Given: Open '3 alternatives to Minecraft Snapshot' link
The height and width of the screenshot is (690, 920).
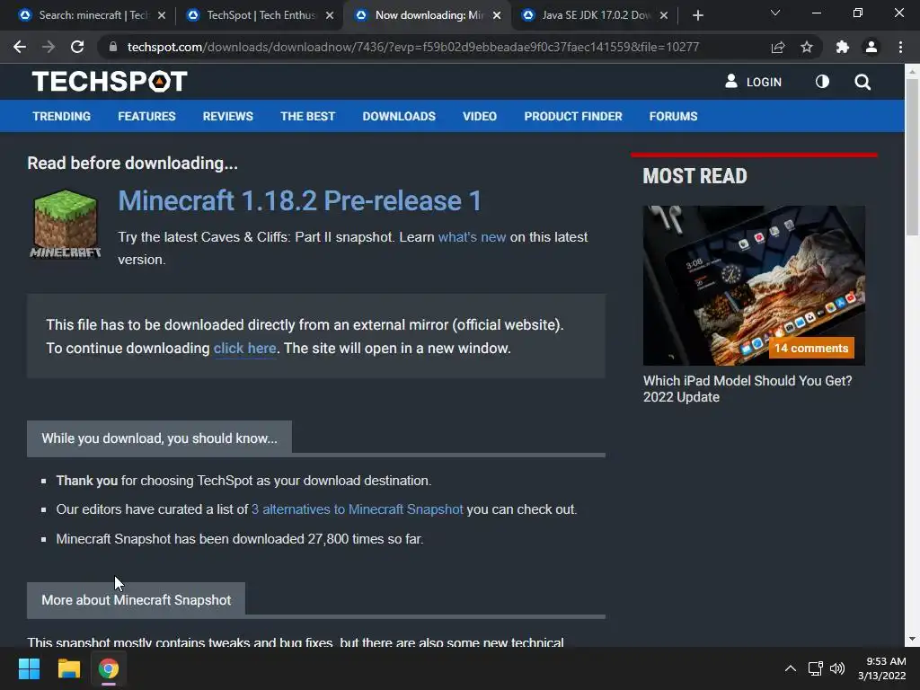Looking at the screenshot, I should pyautogui.click(x=357, y=509).
